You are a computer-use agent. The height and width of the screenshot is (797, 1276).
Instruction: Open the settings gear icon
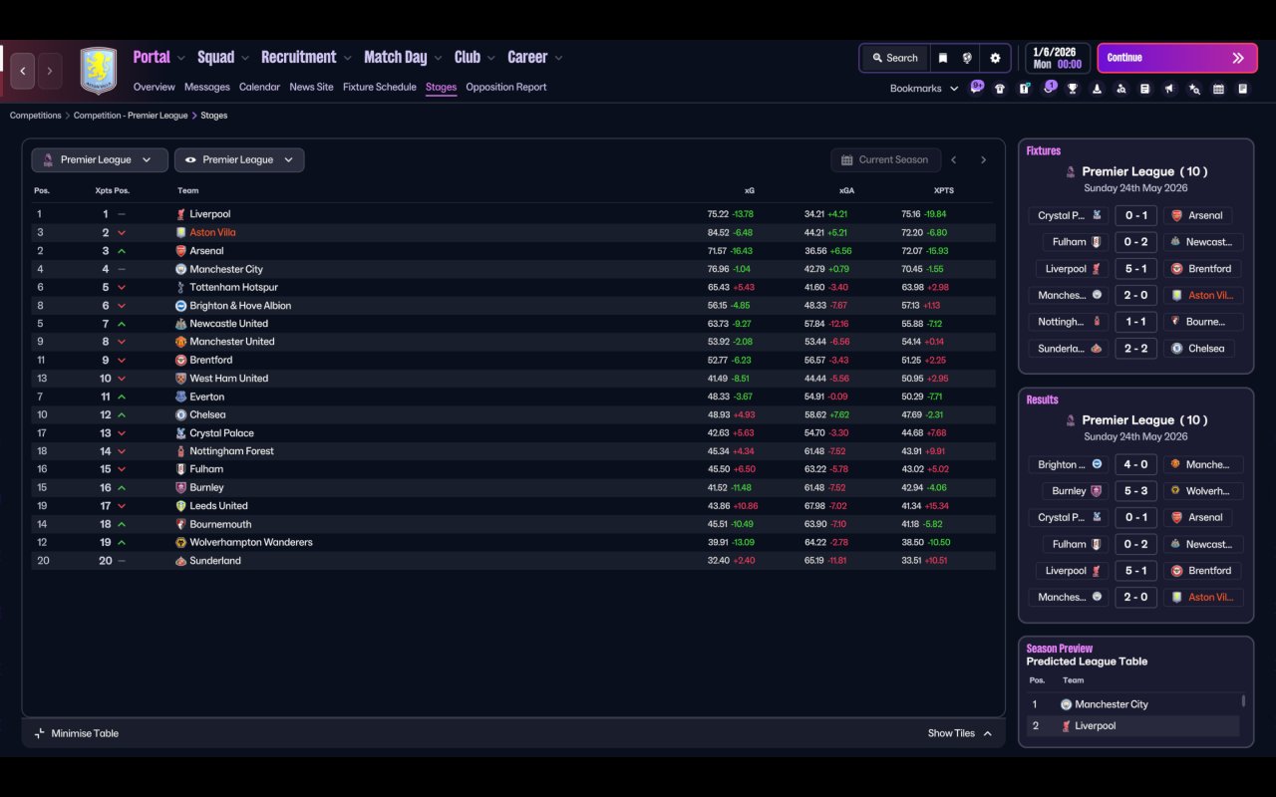995,58
